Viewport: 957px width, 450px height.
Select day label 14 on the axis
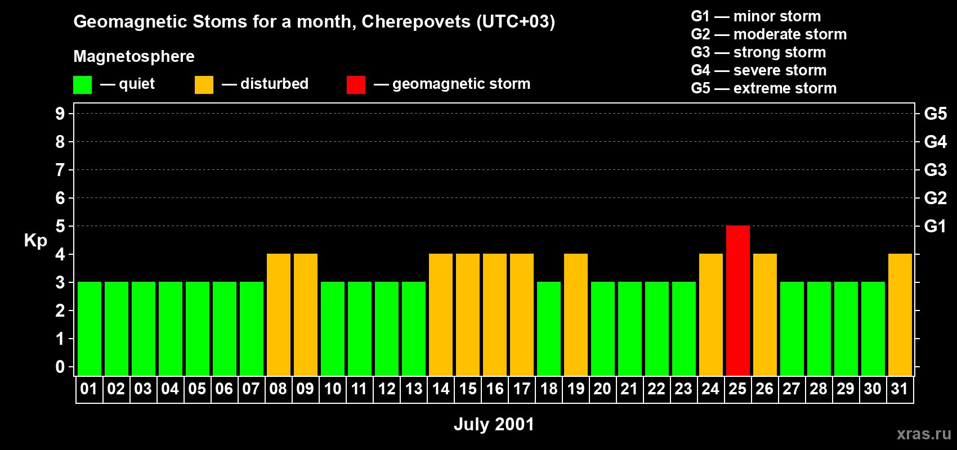441,389
